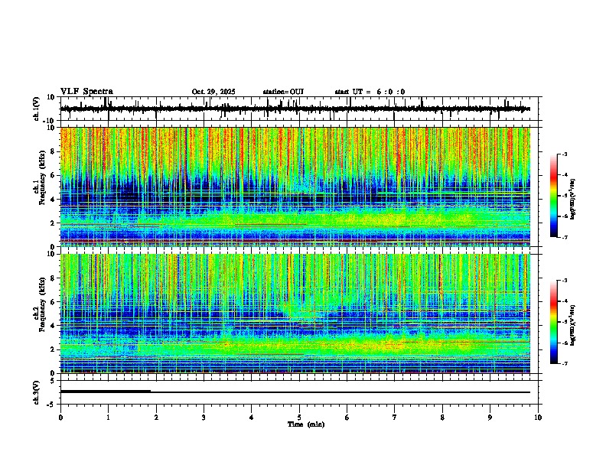Click the ch.2 spectrogram panel

point(295,314)
